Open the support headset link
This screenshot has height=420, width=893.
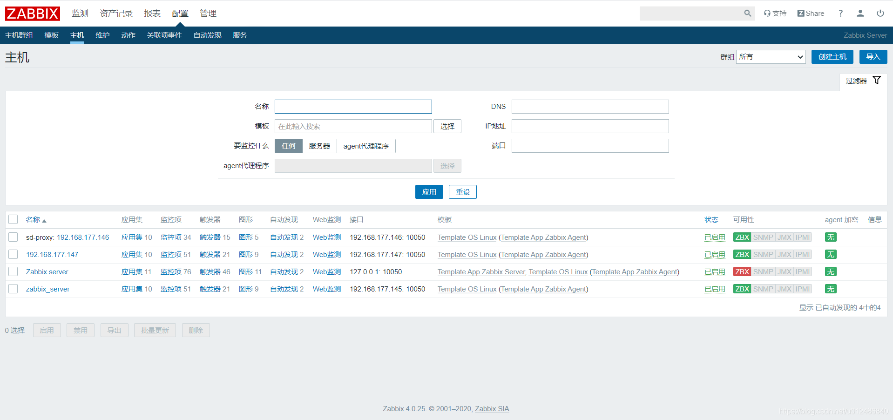pos(775,14)
